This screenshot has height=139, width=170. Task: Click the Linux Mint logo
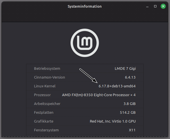point(85,43)
